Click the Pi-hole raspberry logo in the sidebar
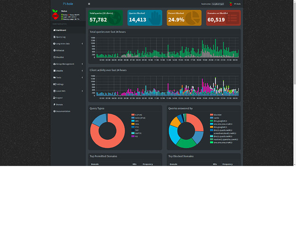Screen dimensions: 296x236 55,15
